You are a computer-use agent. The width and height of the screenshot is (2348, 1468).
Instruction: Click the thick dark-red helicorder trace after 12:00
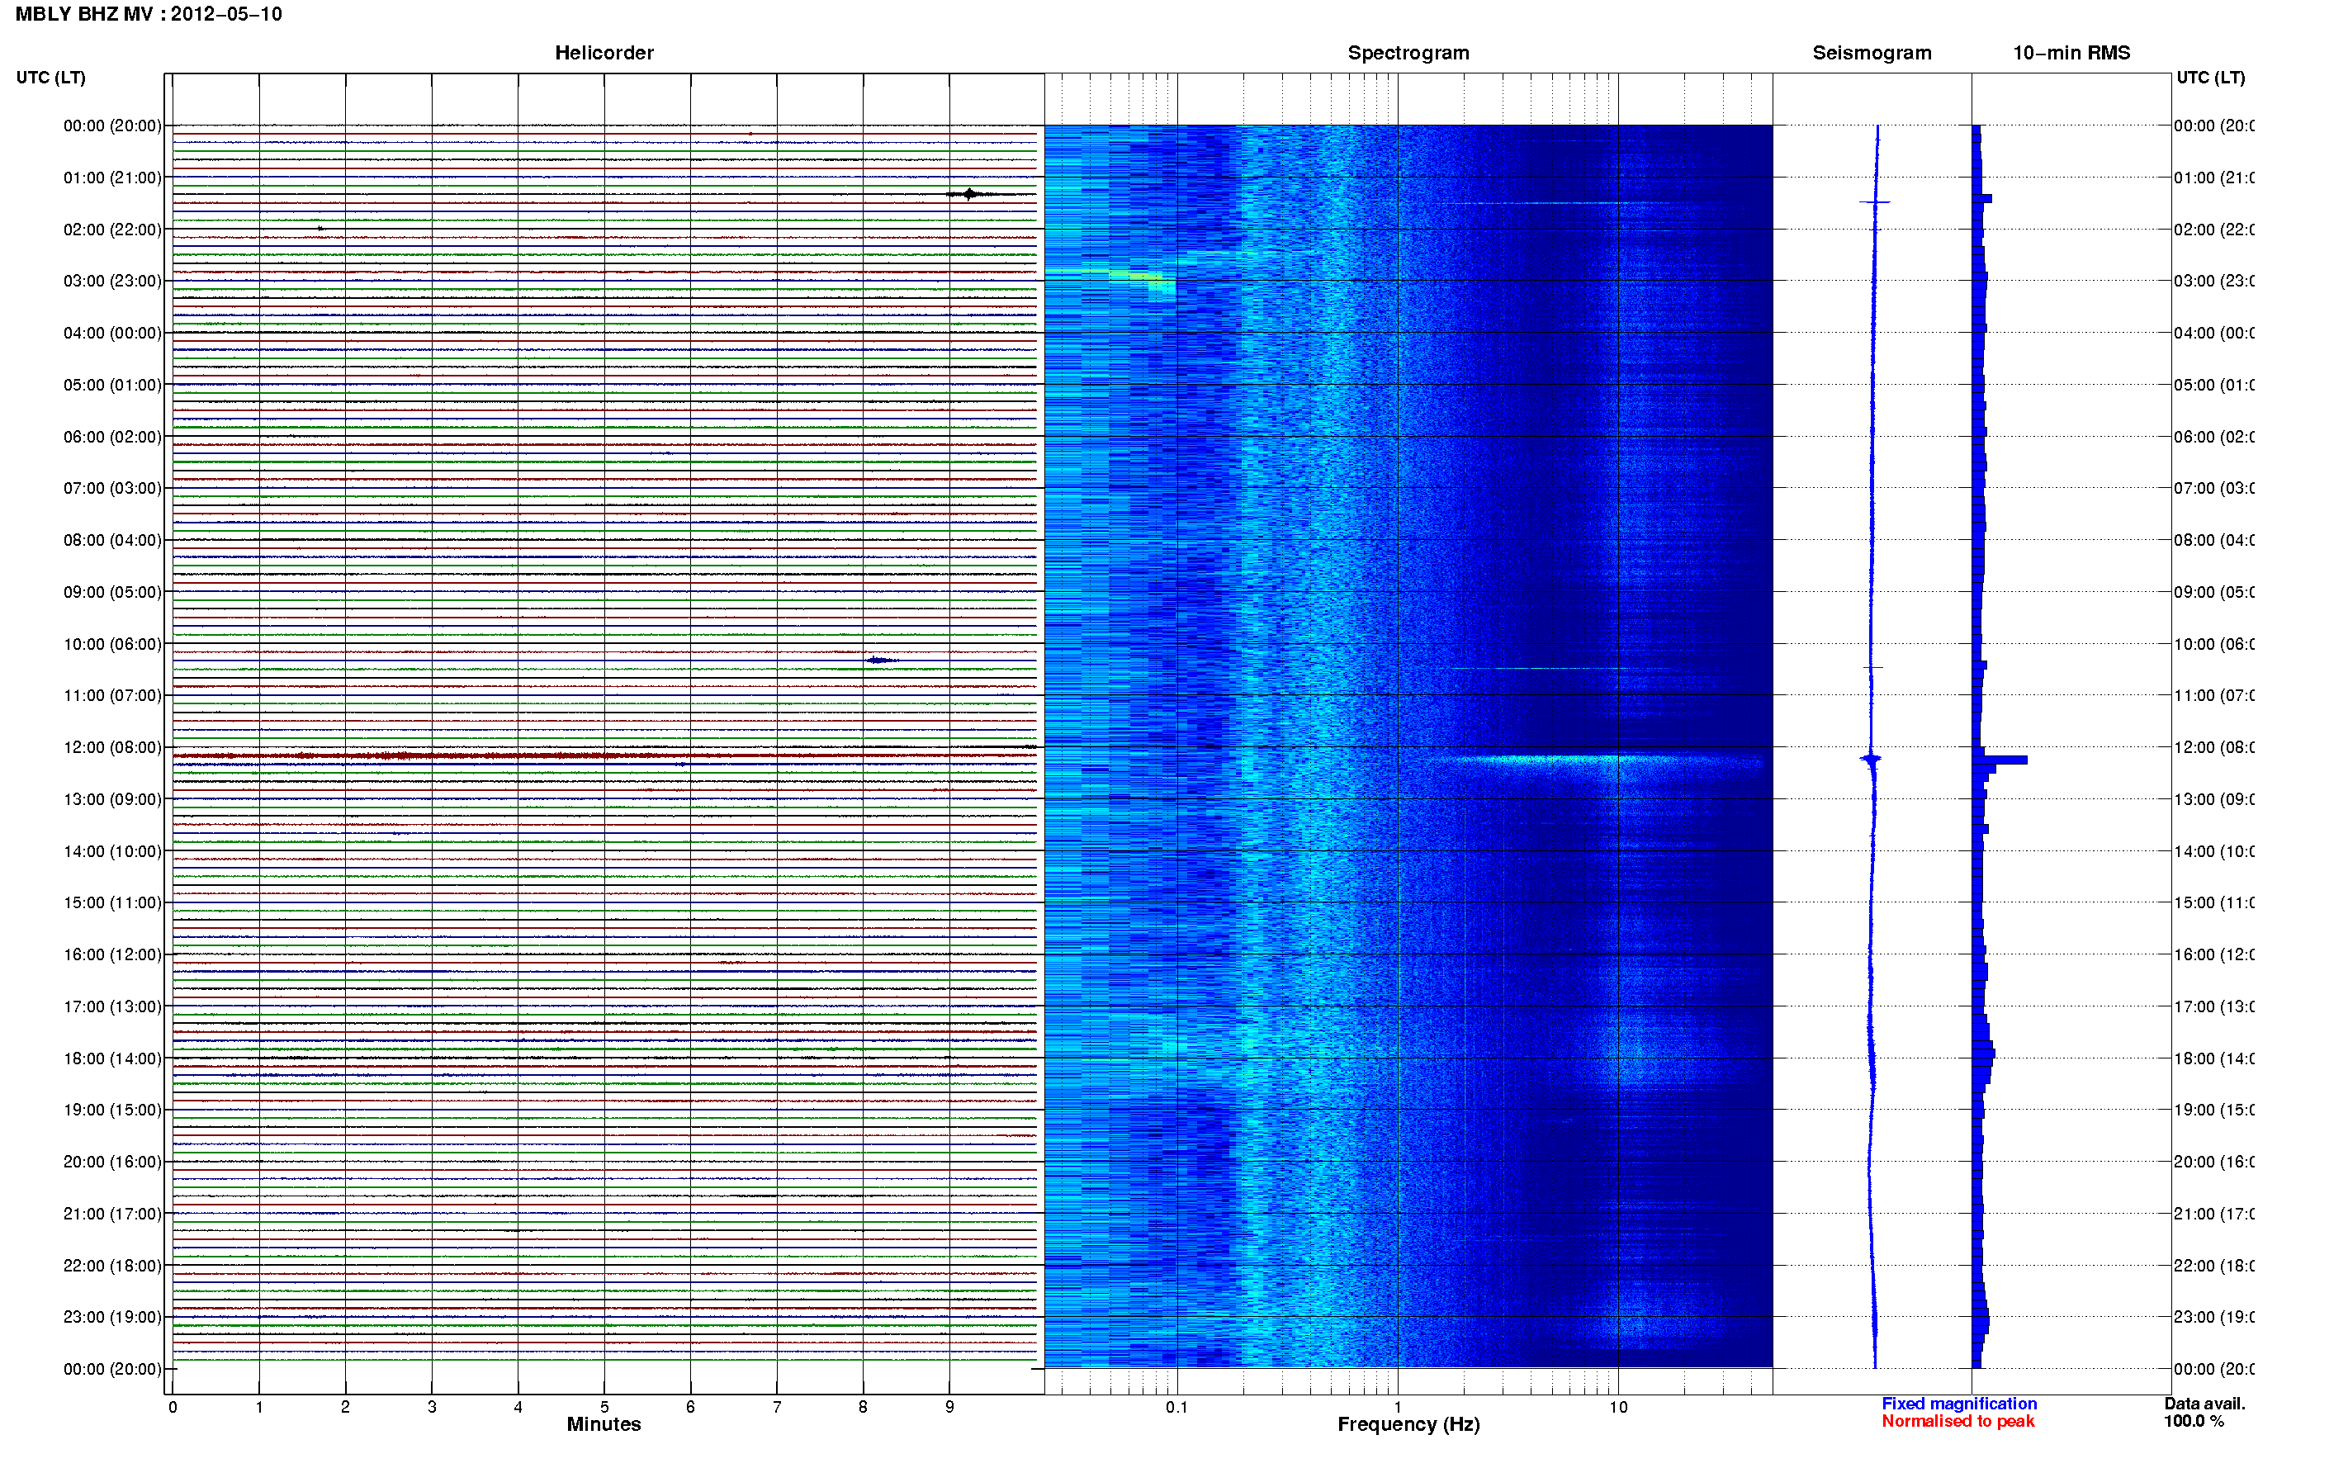[x=604, y=755]
